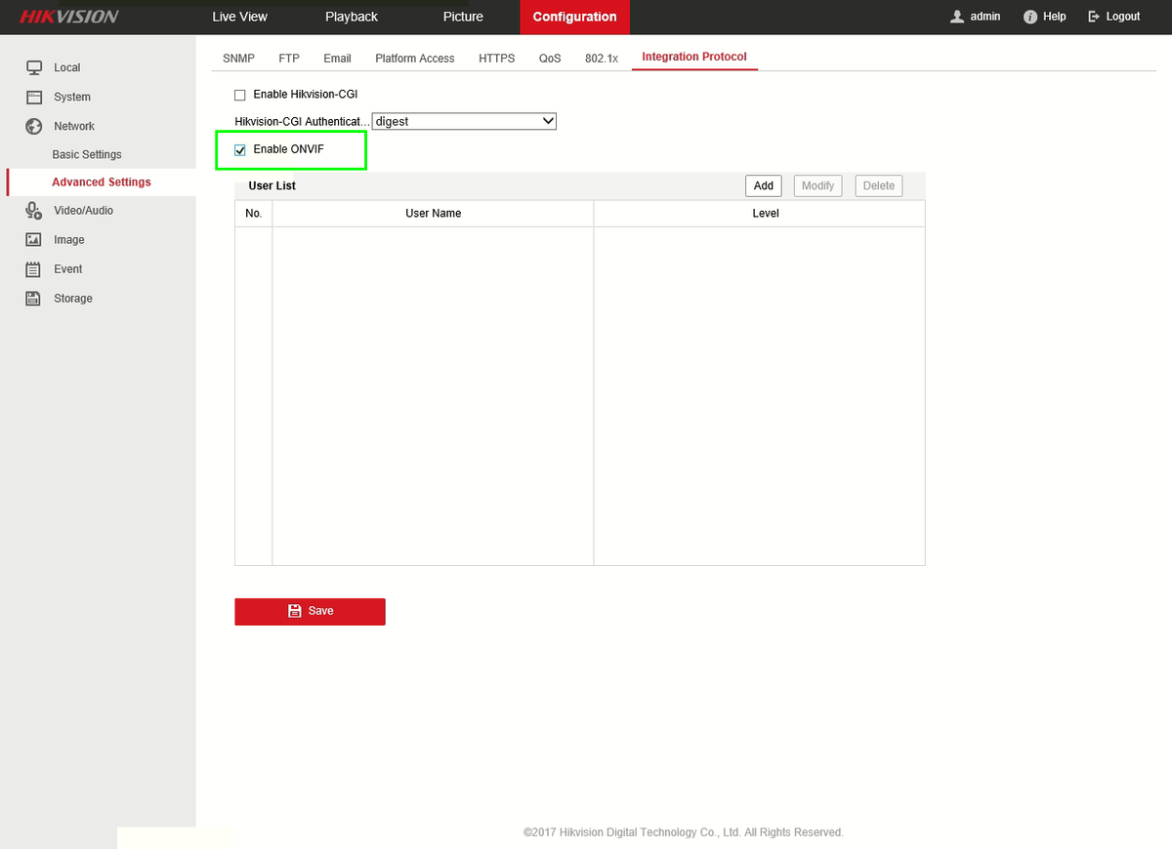
Task: Disable the Enable ONVIF checkbox
Action: [240, 149]
